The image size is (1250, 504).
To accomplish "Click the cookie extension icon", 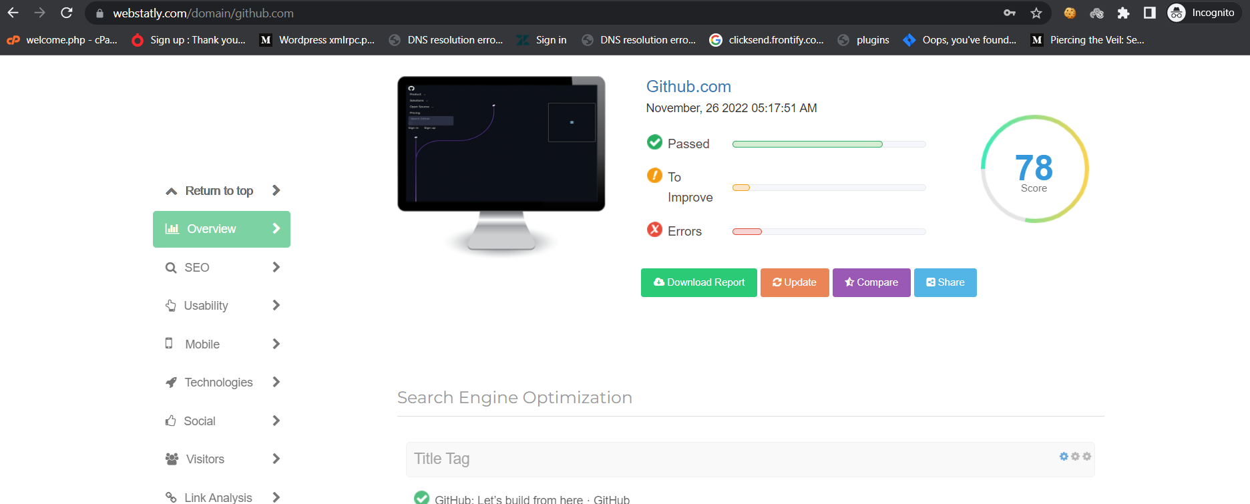I will click(x=1070, y=13).
